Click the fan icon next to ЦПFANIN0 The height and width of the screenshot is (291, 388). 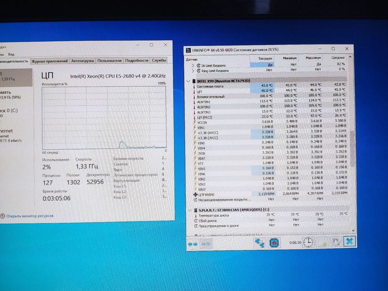point(195,194)
